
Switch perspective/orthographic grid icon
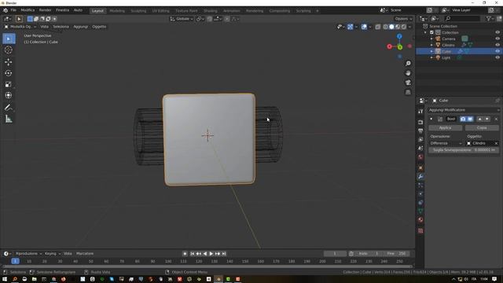click(408, 93)
